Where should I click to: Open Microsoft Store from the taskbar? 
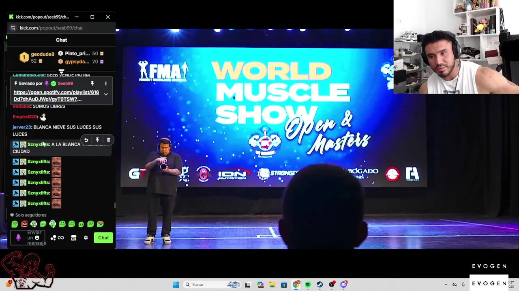coord(284,285)
